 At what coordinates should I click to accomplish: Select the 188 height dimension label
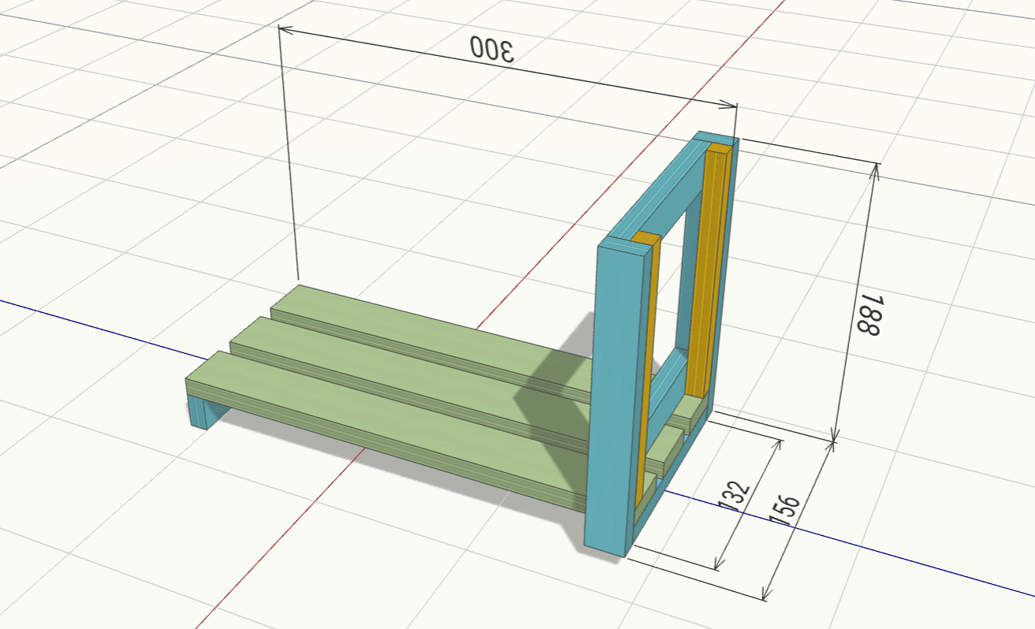click(x=869, y=314)
